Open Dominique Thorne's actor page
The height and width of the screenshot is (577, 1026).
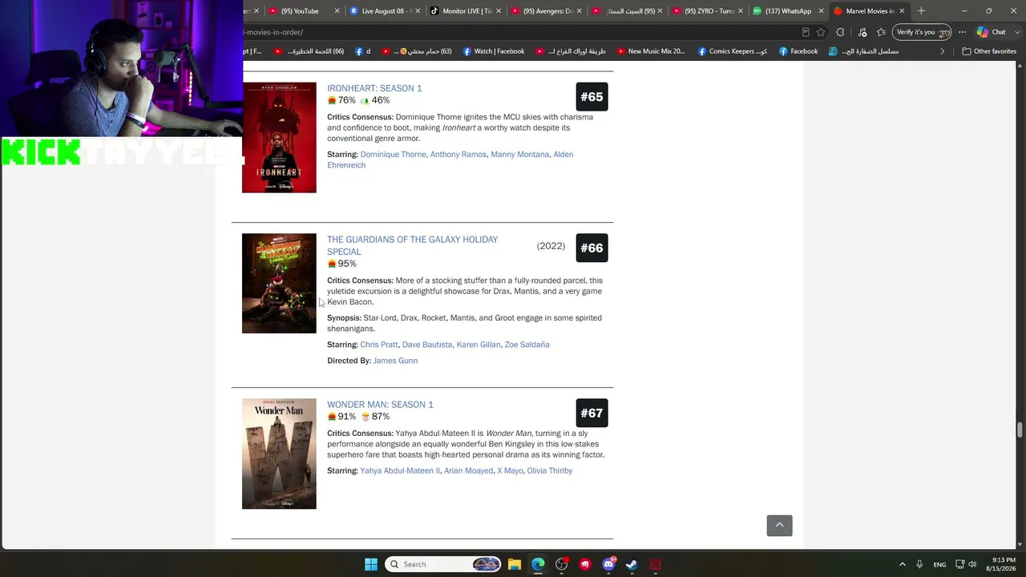point(393,154)
